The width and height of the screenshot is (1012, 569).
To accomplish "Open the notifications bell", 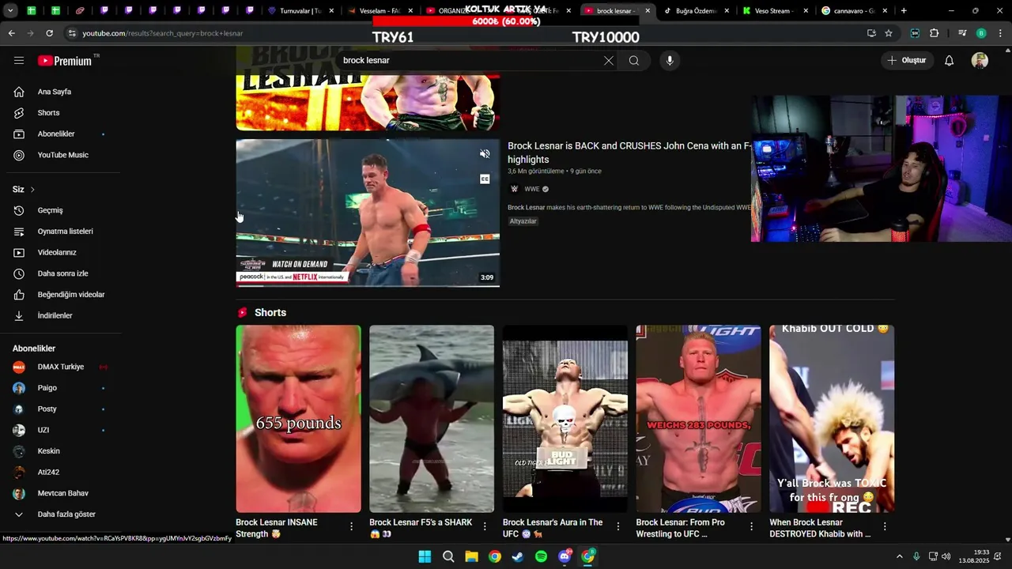I will pos(950,61).
